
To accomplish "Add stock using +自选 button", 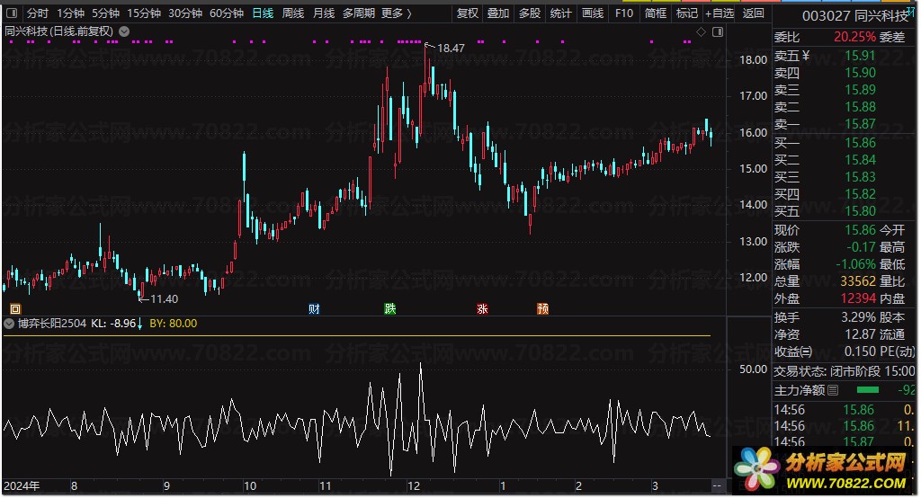I will point(720,13).
